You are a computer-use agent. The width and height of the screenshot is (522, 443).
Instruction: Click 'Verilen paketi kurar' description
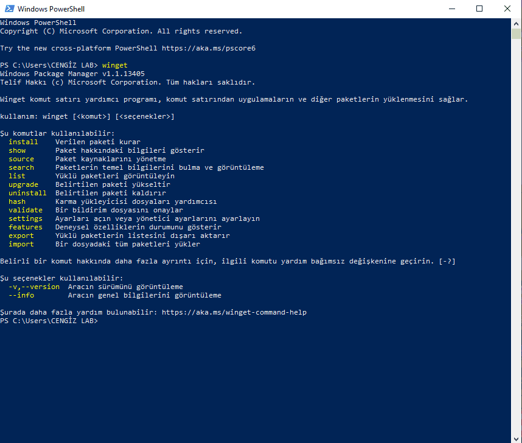[98, 142]
